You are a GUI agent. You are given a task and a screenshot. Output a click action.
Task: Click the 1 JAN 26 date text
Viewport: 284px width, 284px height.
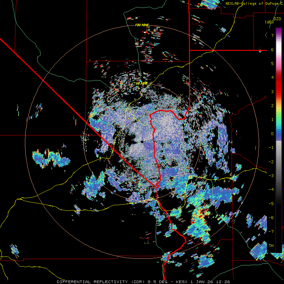coord(201,282)
